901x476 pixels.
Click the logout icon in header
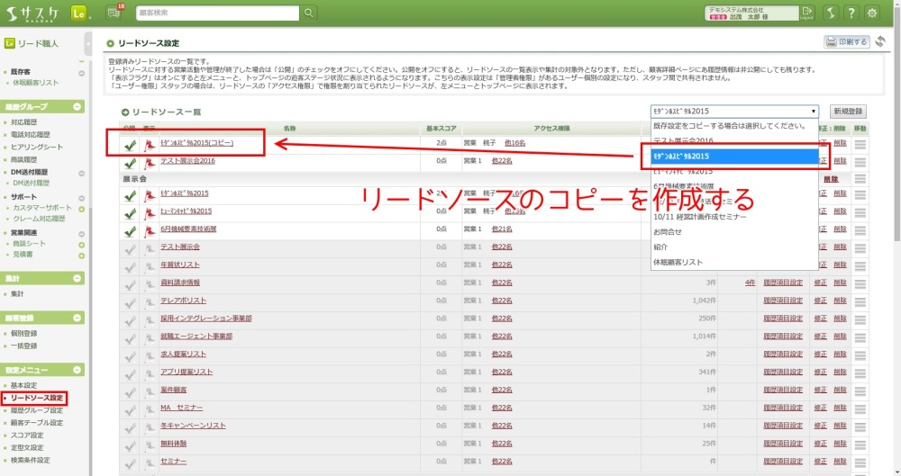(x=805, y=13)
